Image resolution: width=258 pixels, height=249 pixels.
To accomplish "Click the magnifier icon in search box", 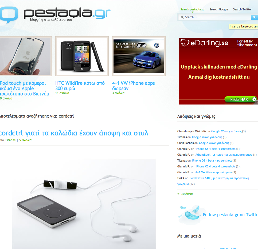I will (x=182, y=17).
